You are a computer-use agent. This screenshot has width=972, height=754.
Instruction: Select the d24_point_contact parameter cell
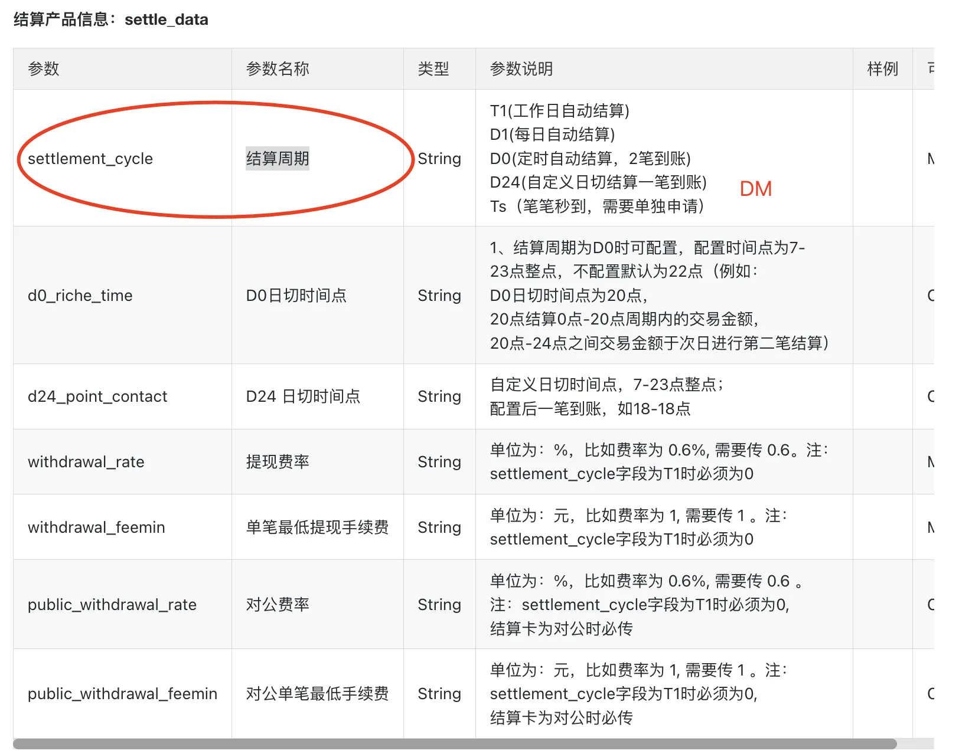coord(97,396)
